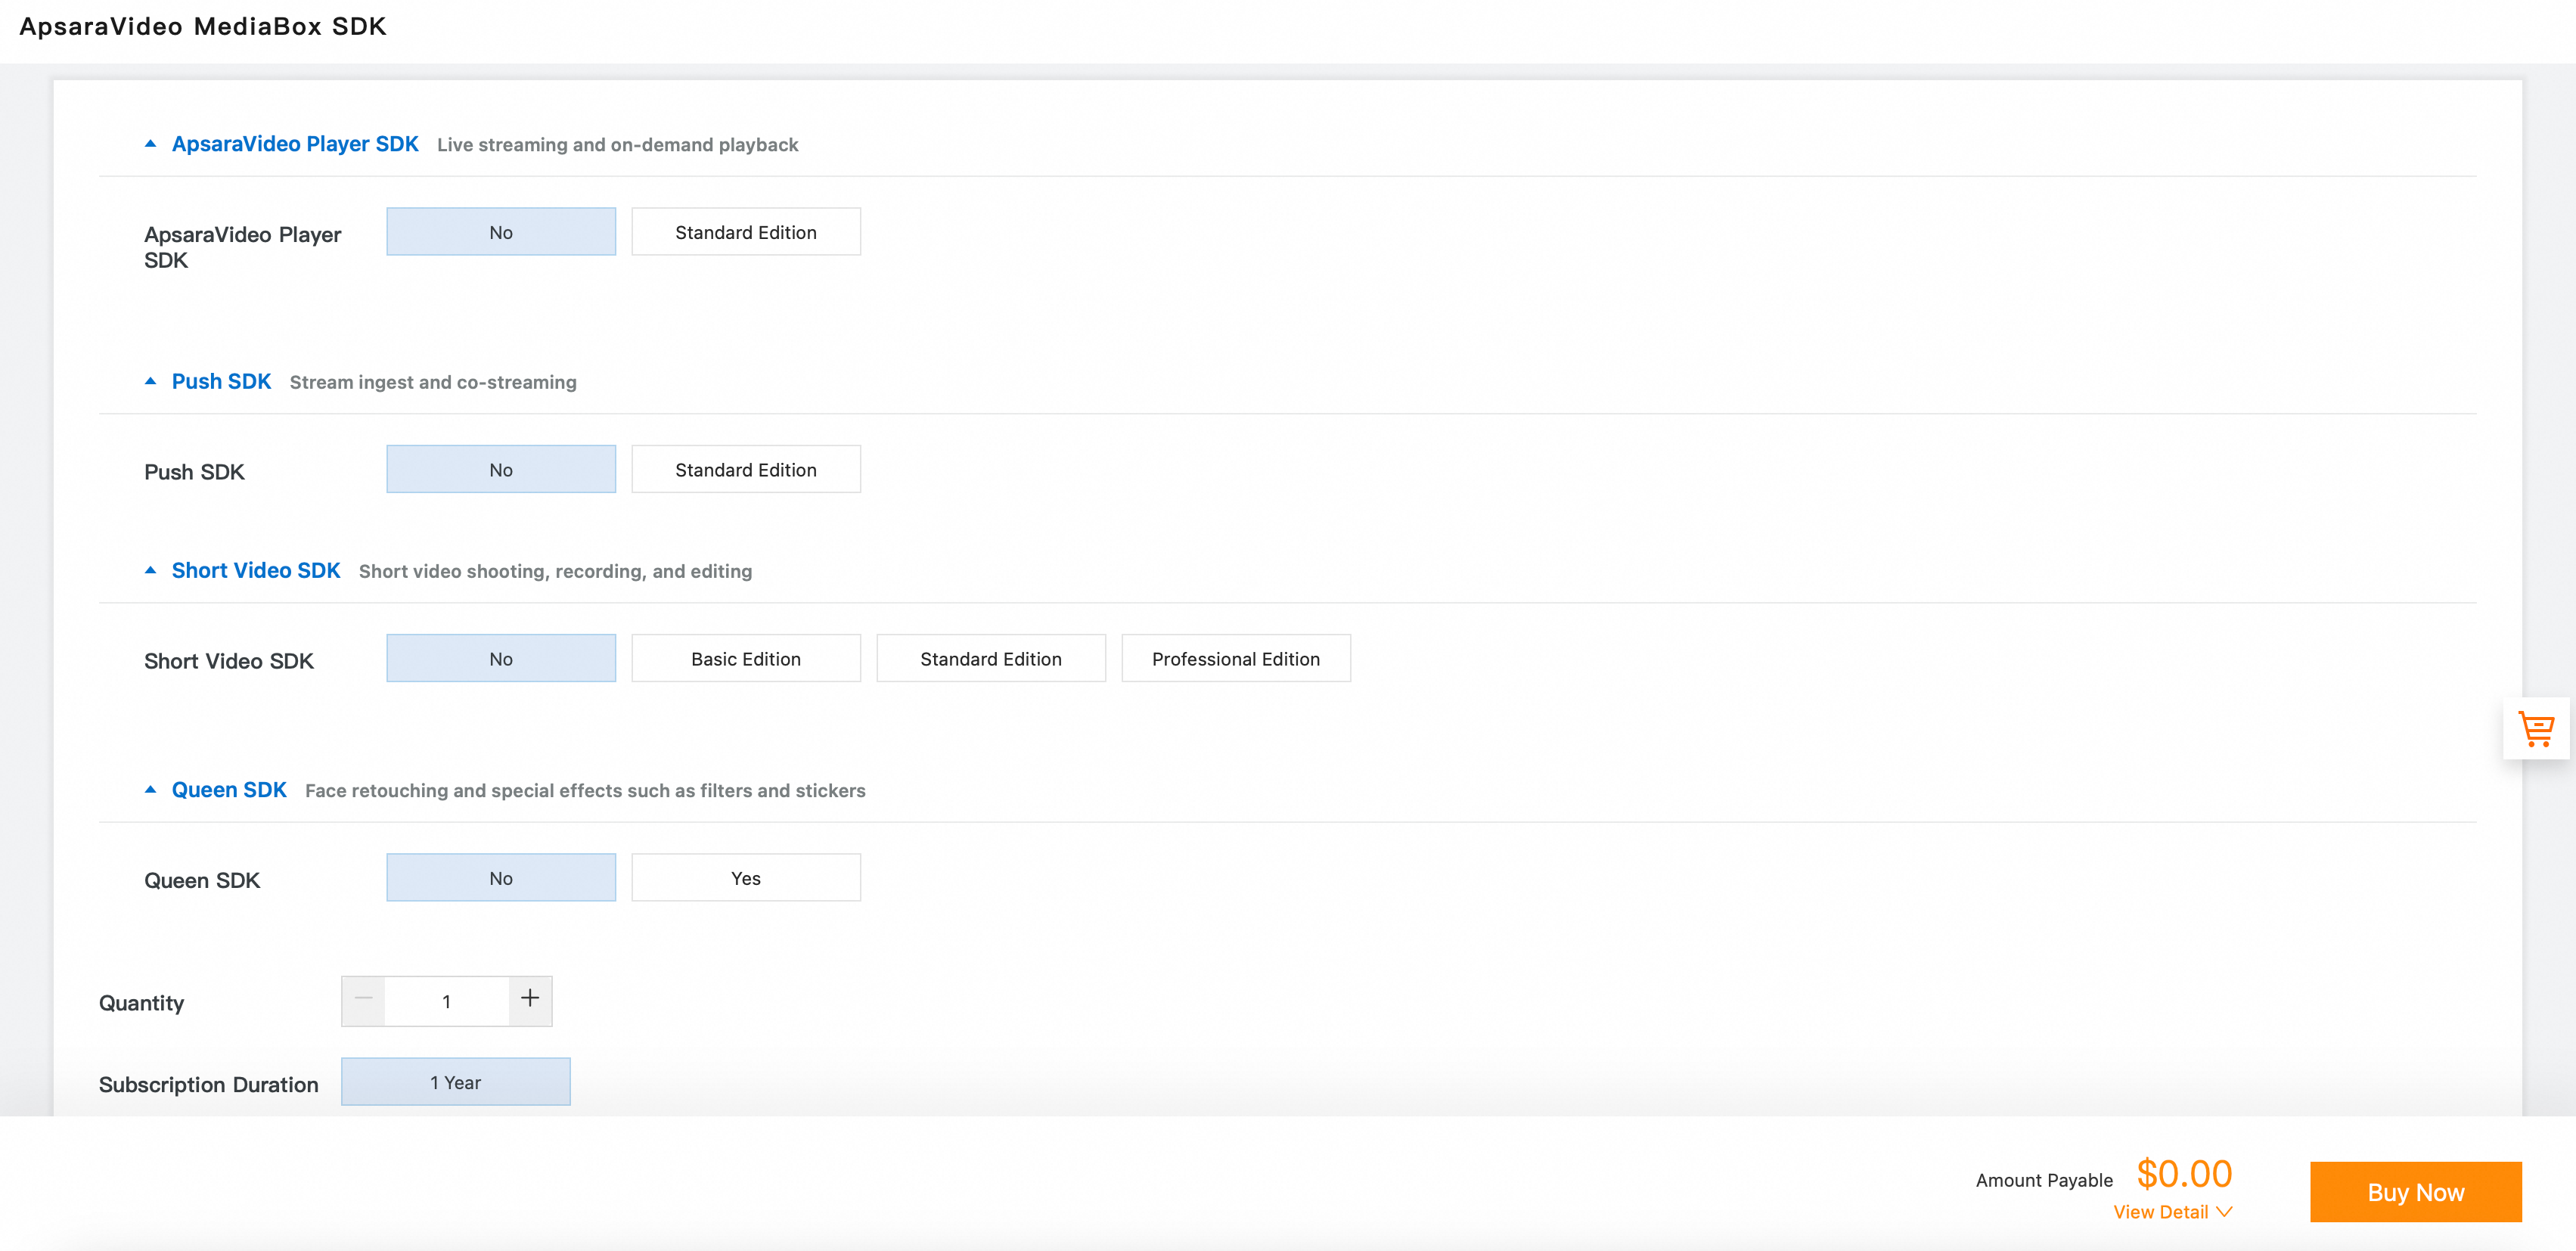Click the ApsaraVideo MediaBox SDK page title

[x=203, y=26]
